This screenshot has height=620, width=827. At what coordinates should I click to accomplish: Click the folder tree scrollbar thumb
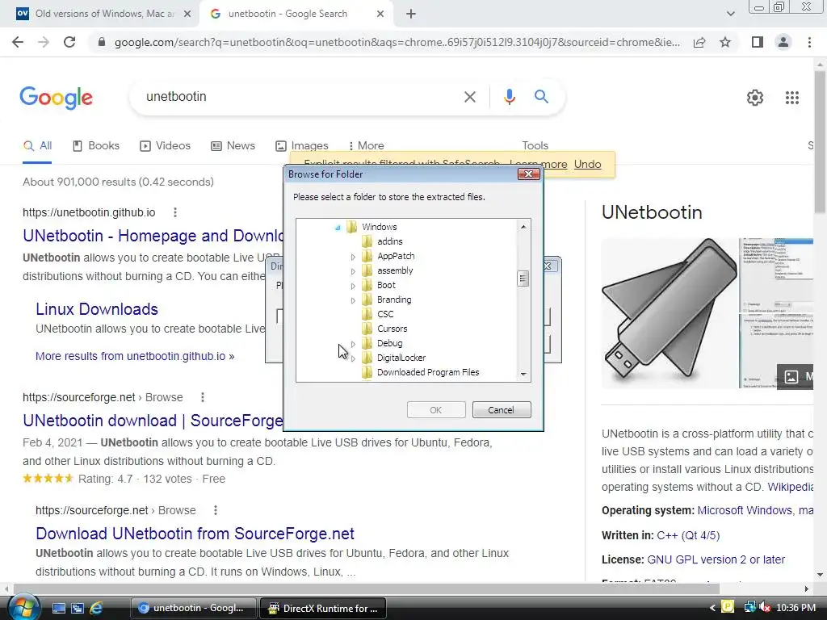point(523,278)
